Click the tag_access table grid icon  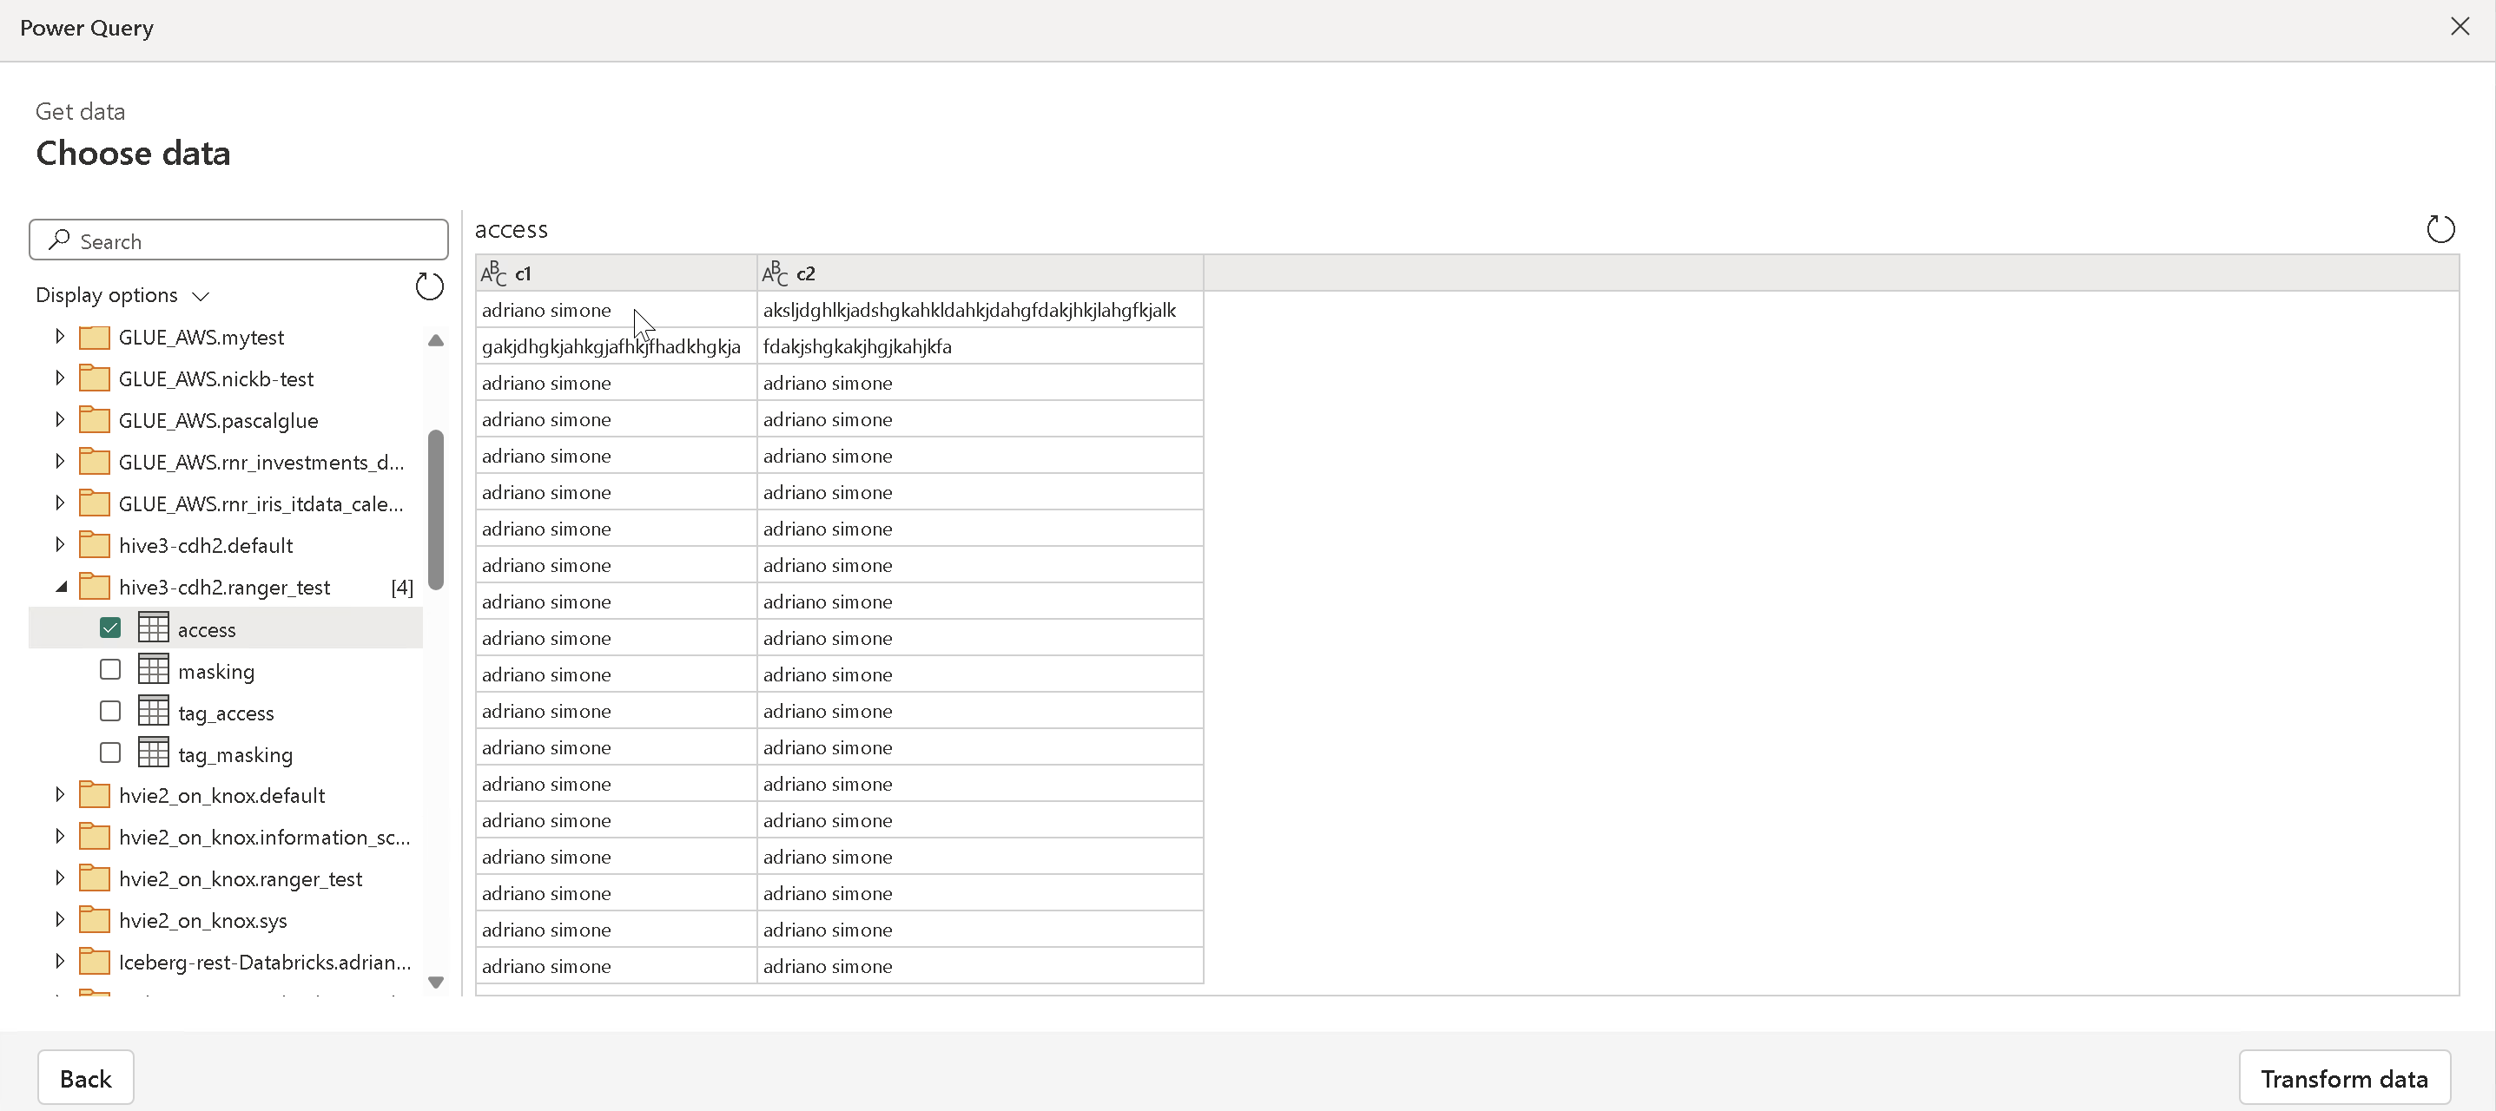click(153, 712)
